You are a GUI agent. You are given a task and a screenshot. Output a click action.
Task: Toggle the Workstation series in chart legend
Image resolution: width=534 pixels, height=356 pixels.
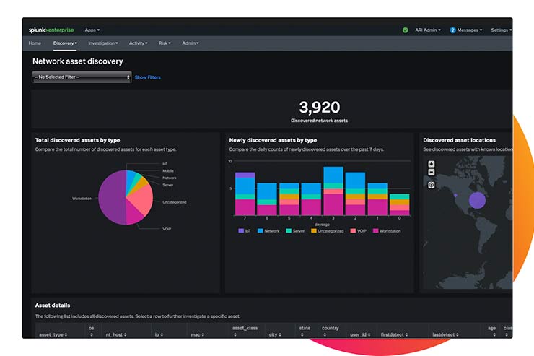click(x=386, y=231)
